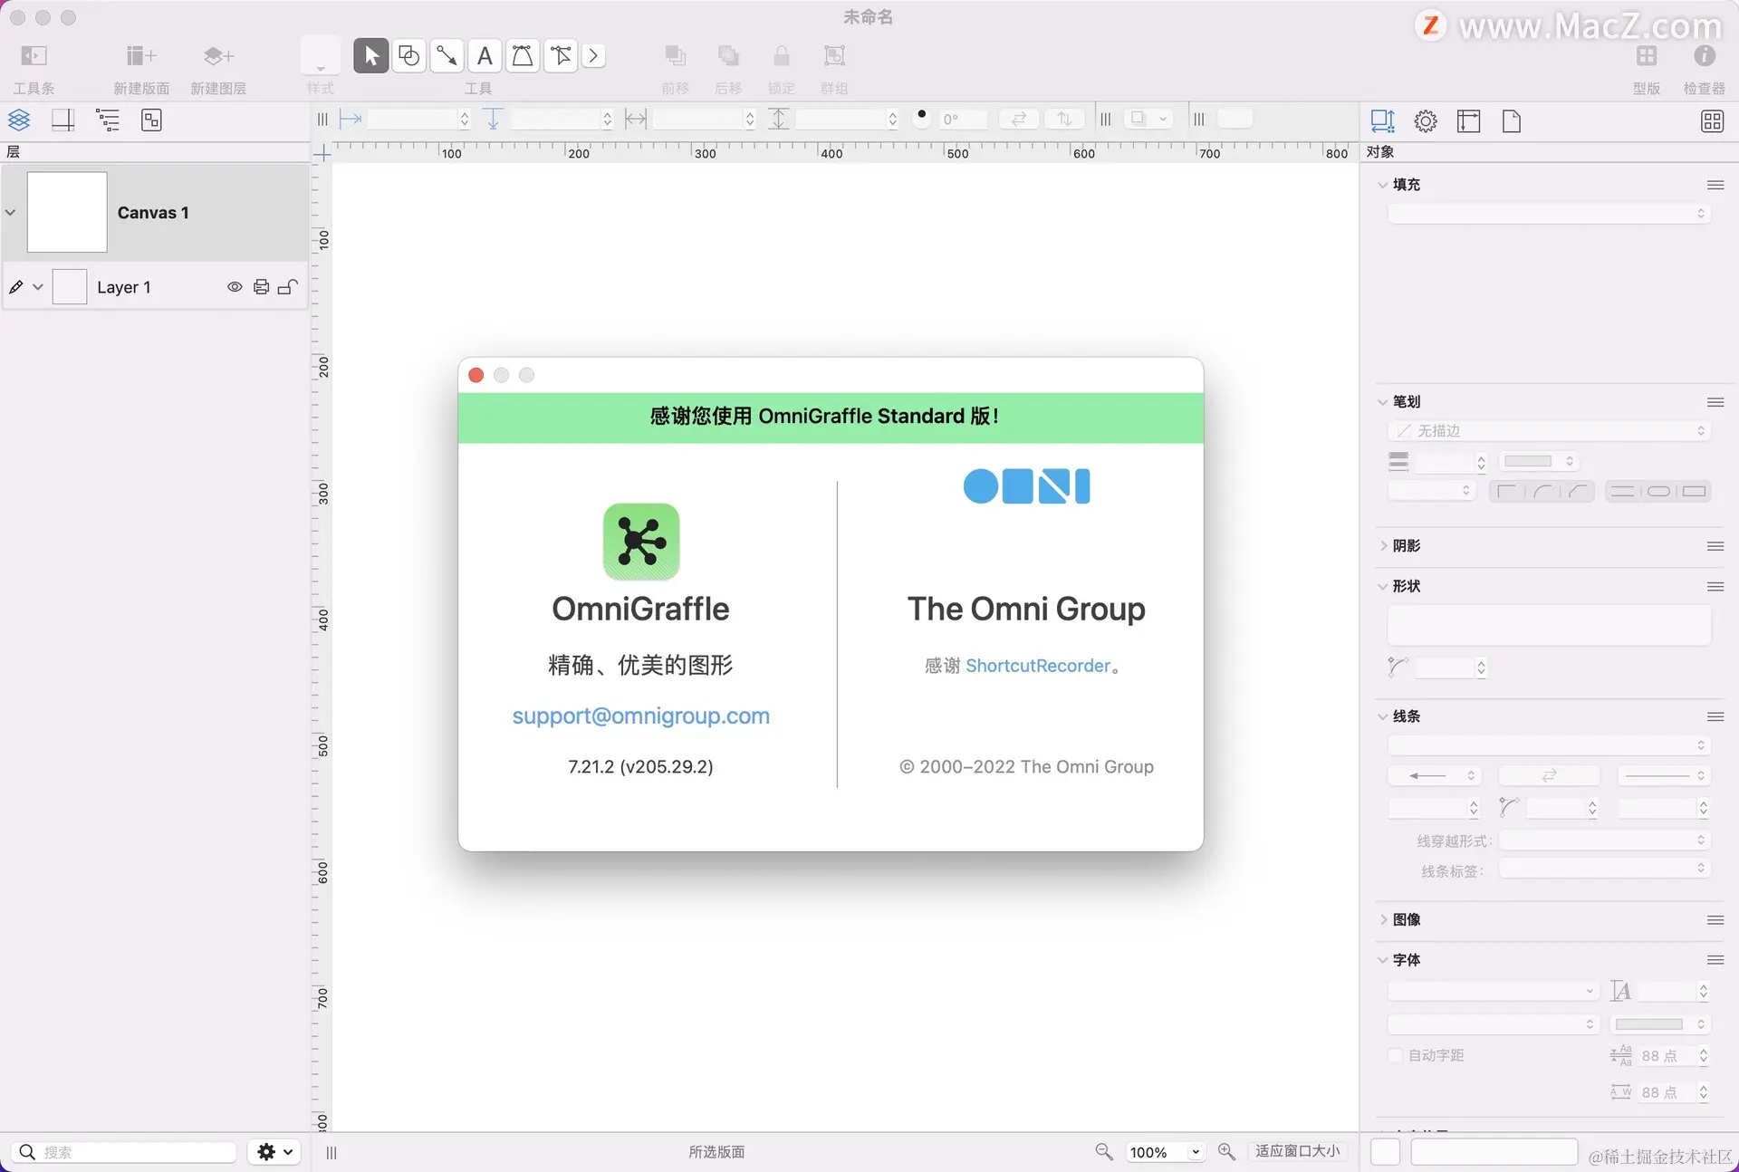Select the shape drawing tool
Screen dimensions: 1739x1172
click(408, 56)
